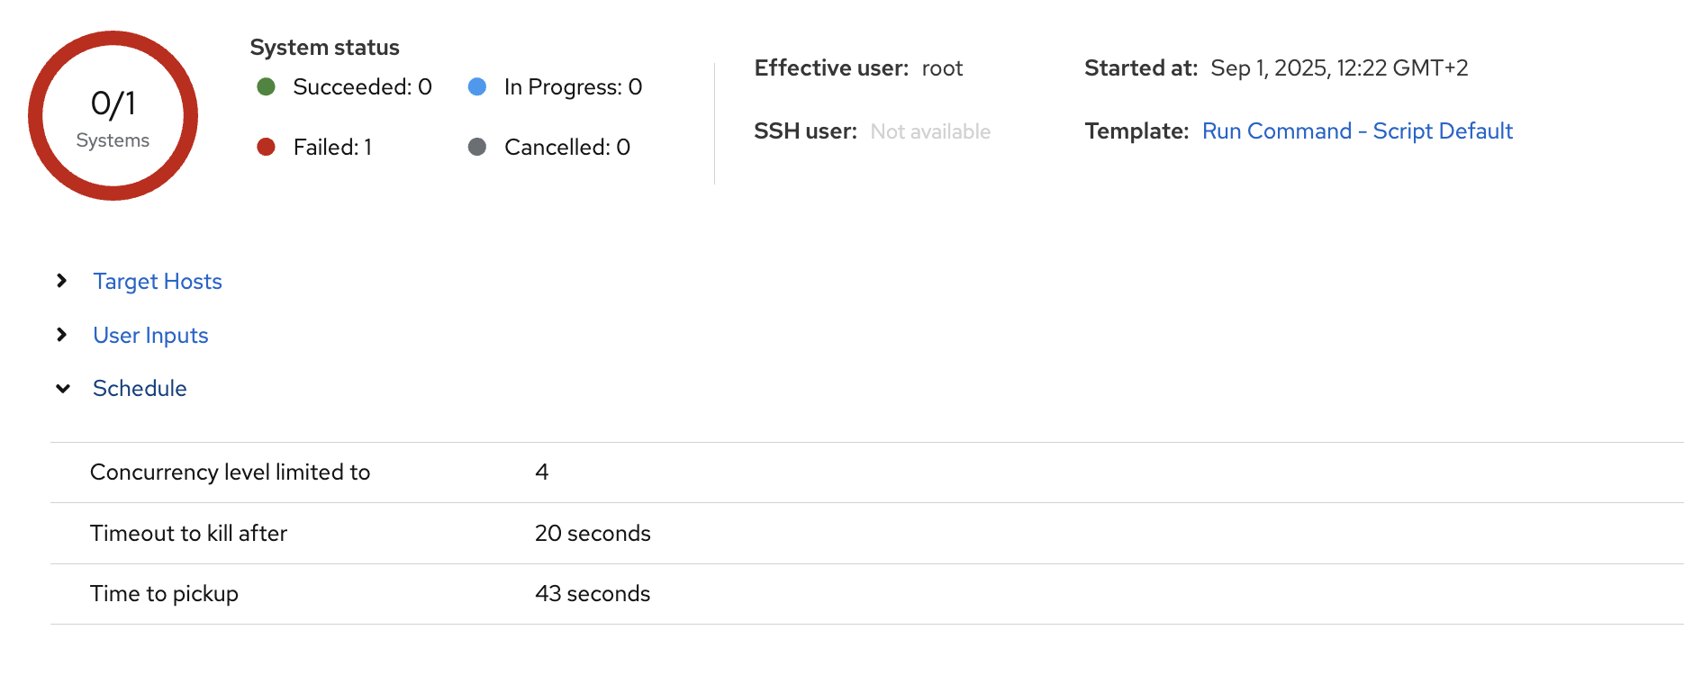Click the "In Progress: 0" status label
This screenshot has height=675, width=1684.
[x=573, y=87]
